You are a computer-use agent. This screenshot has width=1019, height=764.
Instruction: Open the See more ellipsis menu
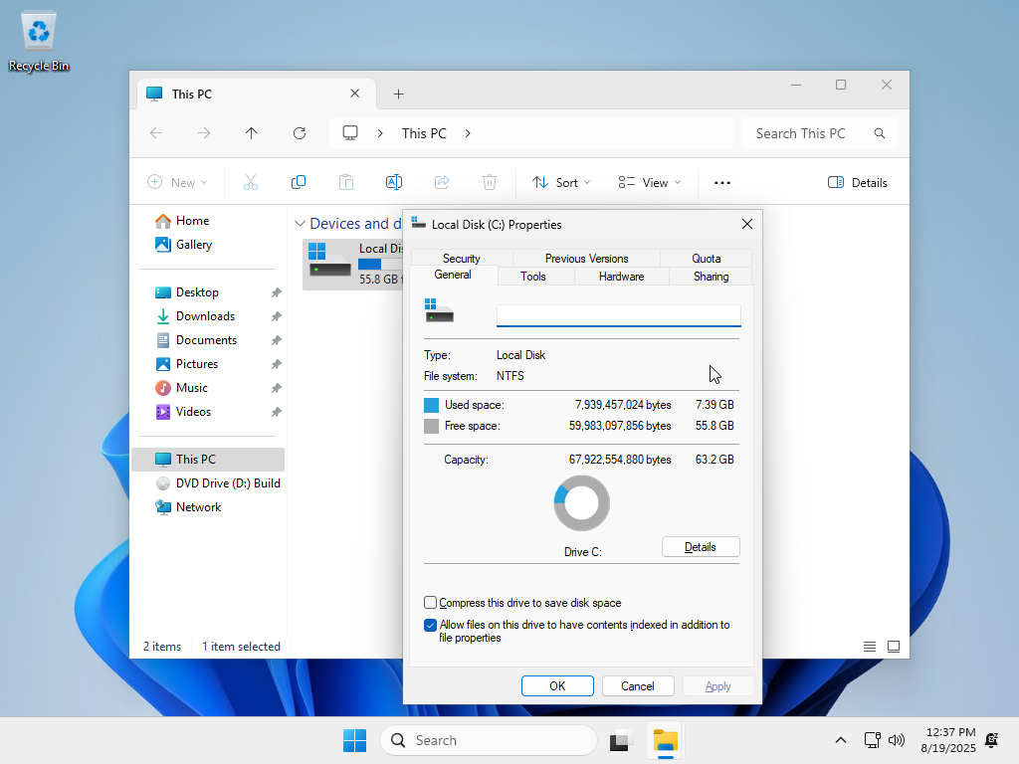point(722,182)
